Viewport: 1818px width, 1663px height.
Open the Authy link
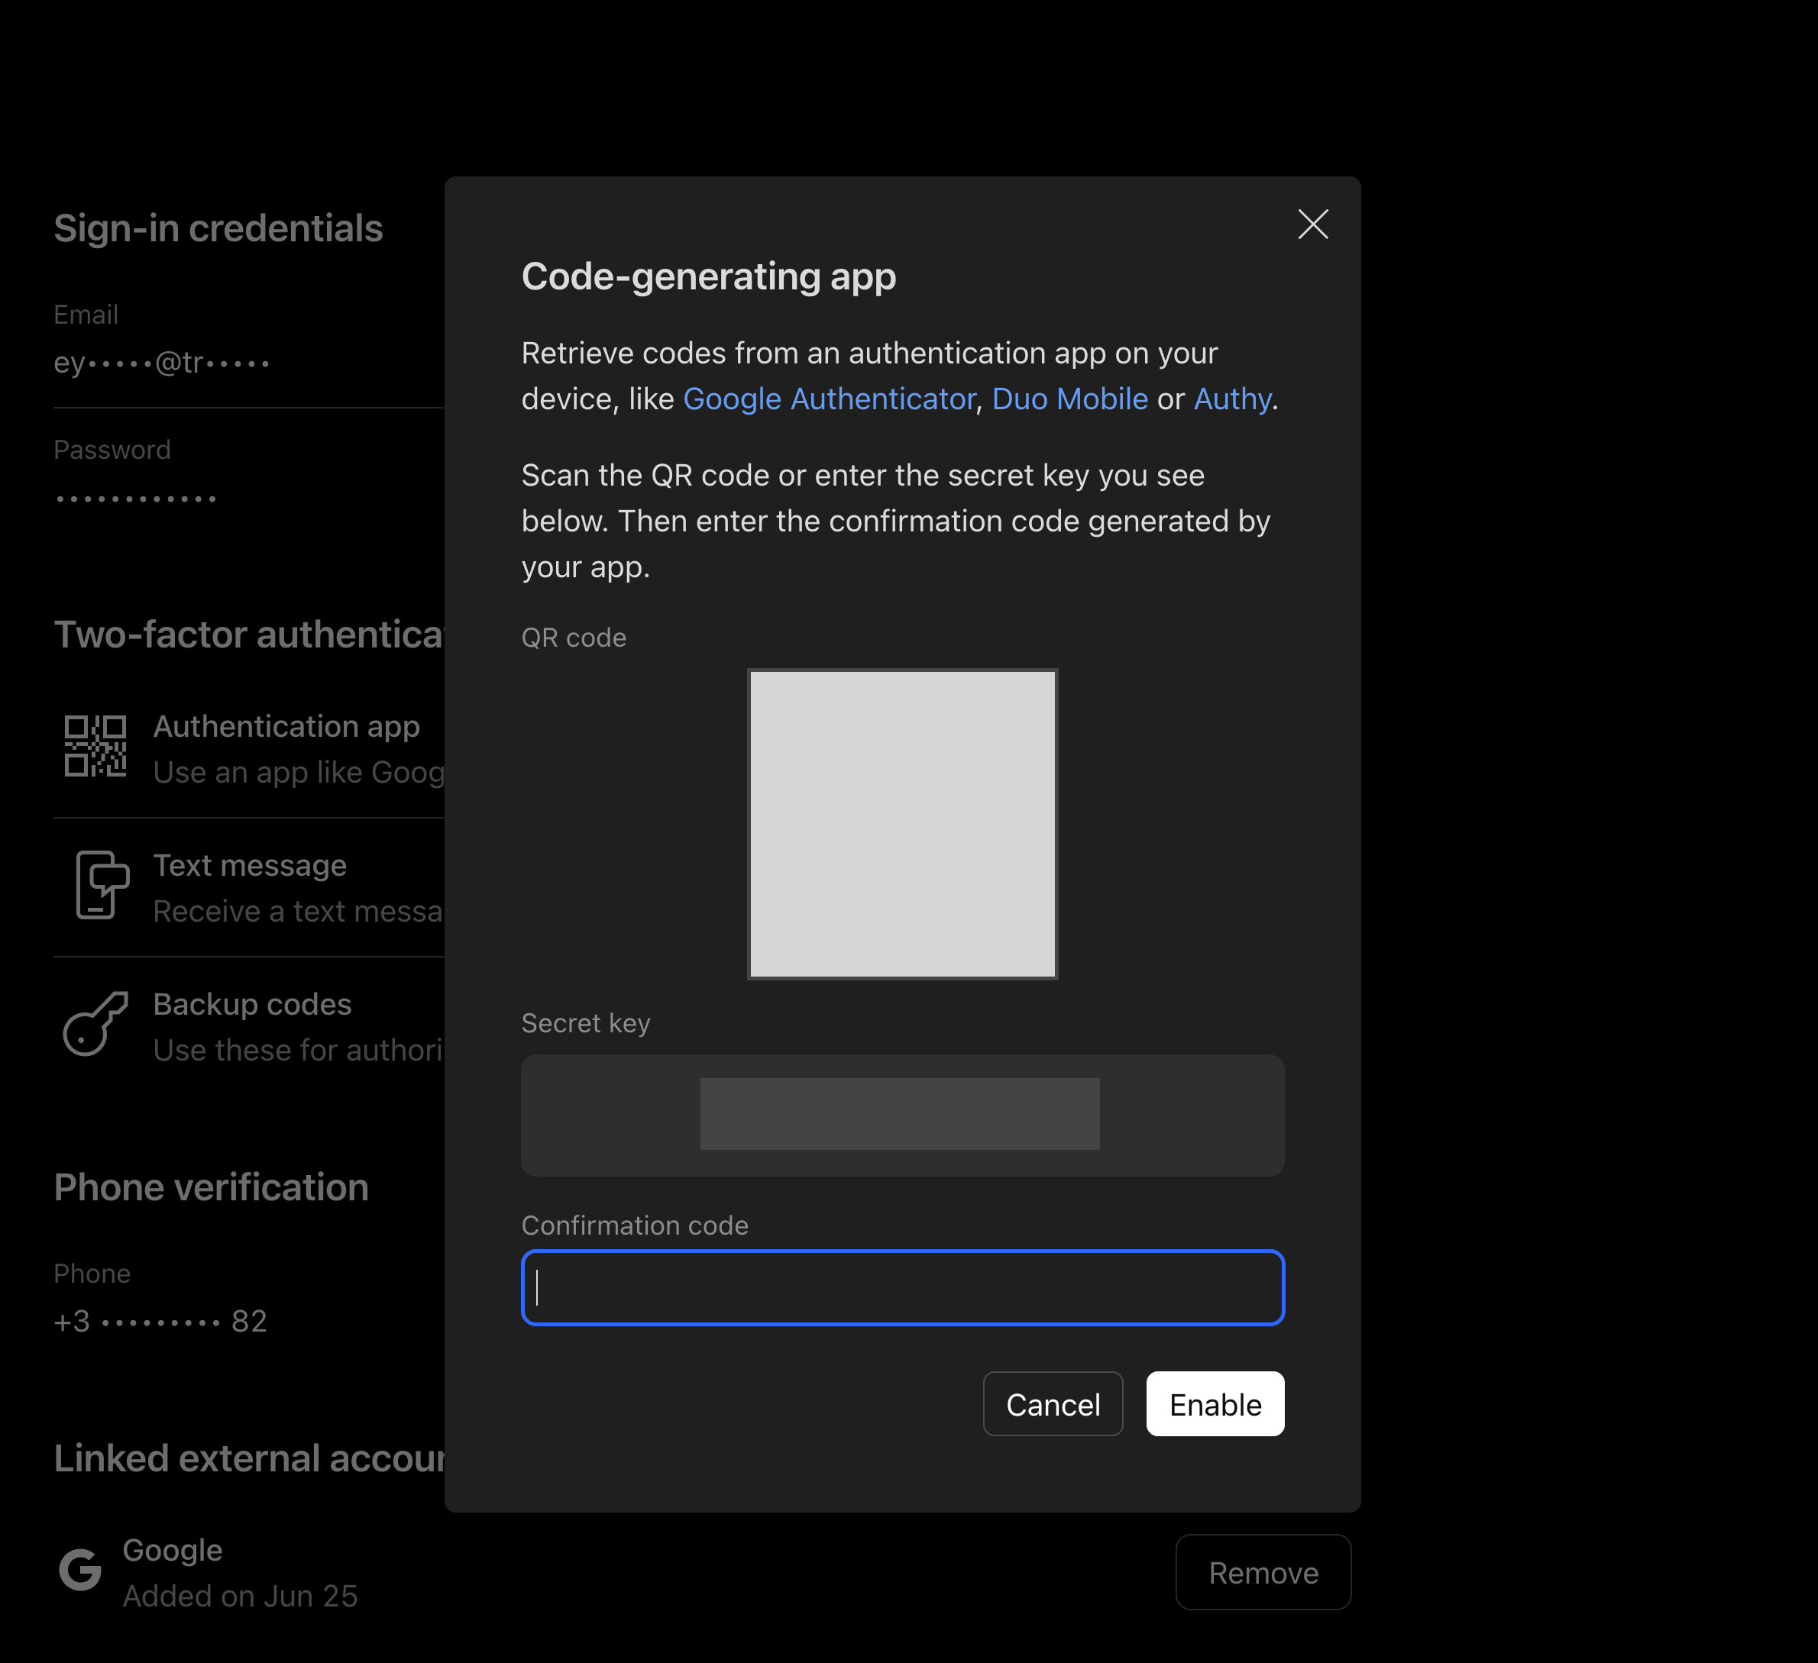tap(1232, 399)
